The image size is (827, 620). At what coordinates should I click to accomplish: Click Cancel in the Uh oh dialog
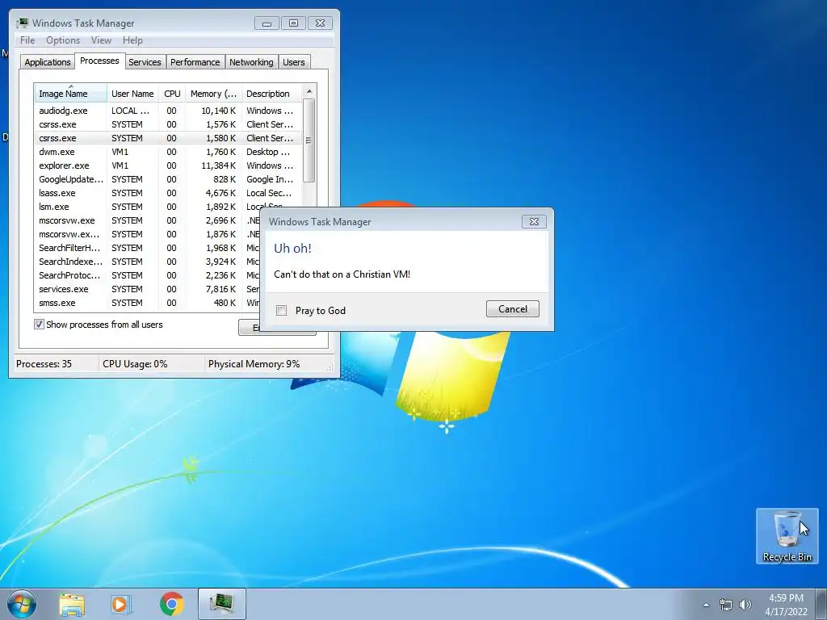pos(513,309)
